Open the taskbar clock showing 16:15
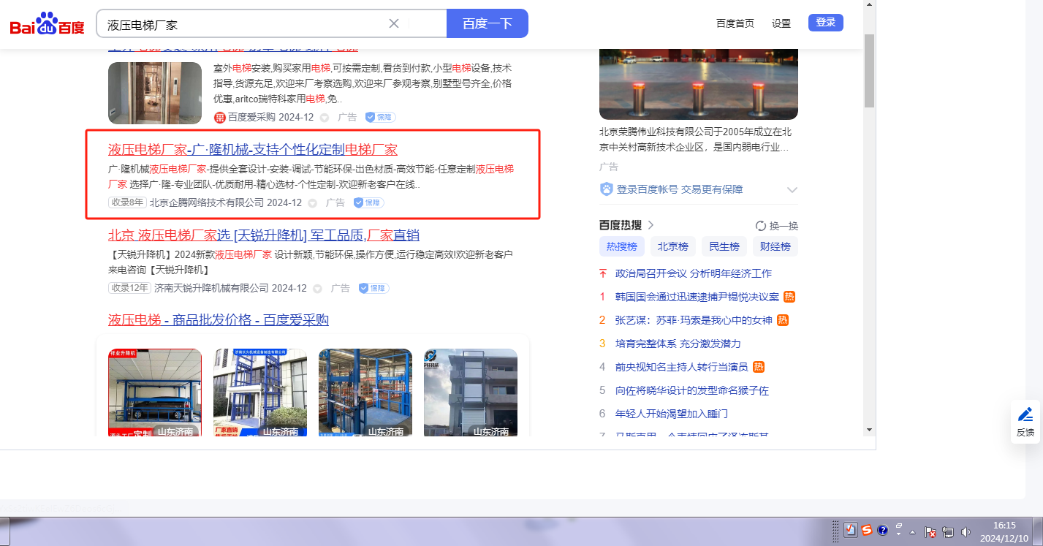The height and width of the screenshot is (546, 1043). [1004, 531]
